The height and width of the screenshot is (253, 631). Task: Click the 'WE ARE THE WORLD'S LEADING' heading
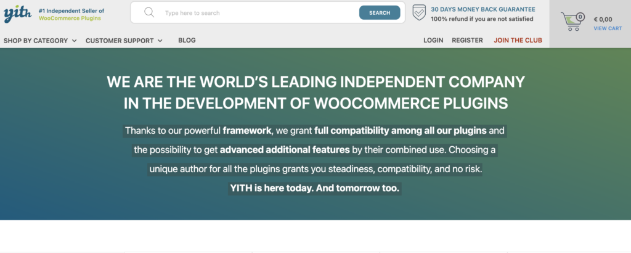click(316, 82)
